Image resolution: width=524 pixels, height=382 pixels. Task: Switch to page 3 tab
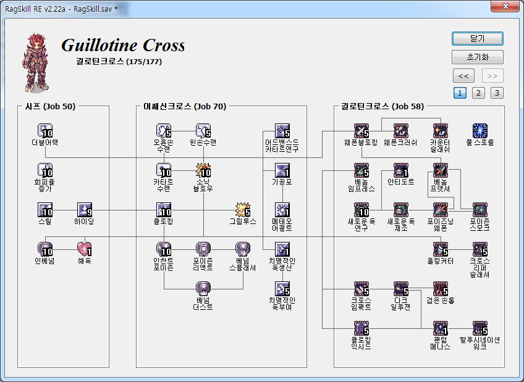(x=497, y=93)
